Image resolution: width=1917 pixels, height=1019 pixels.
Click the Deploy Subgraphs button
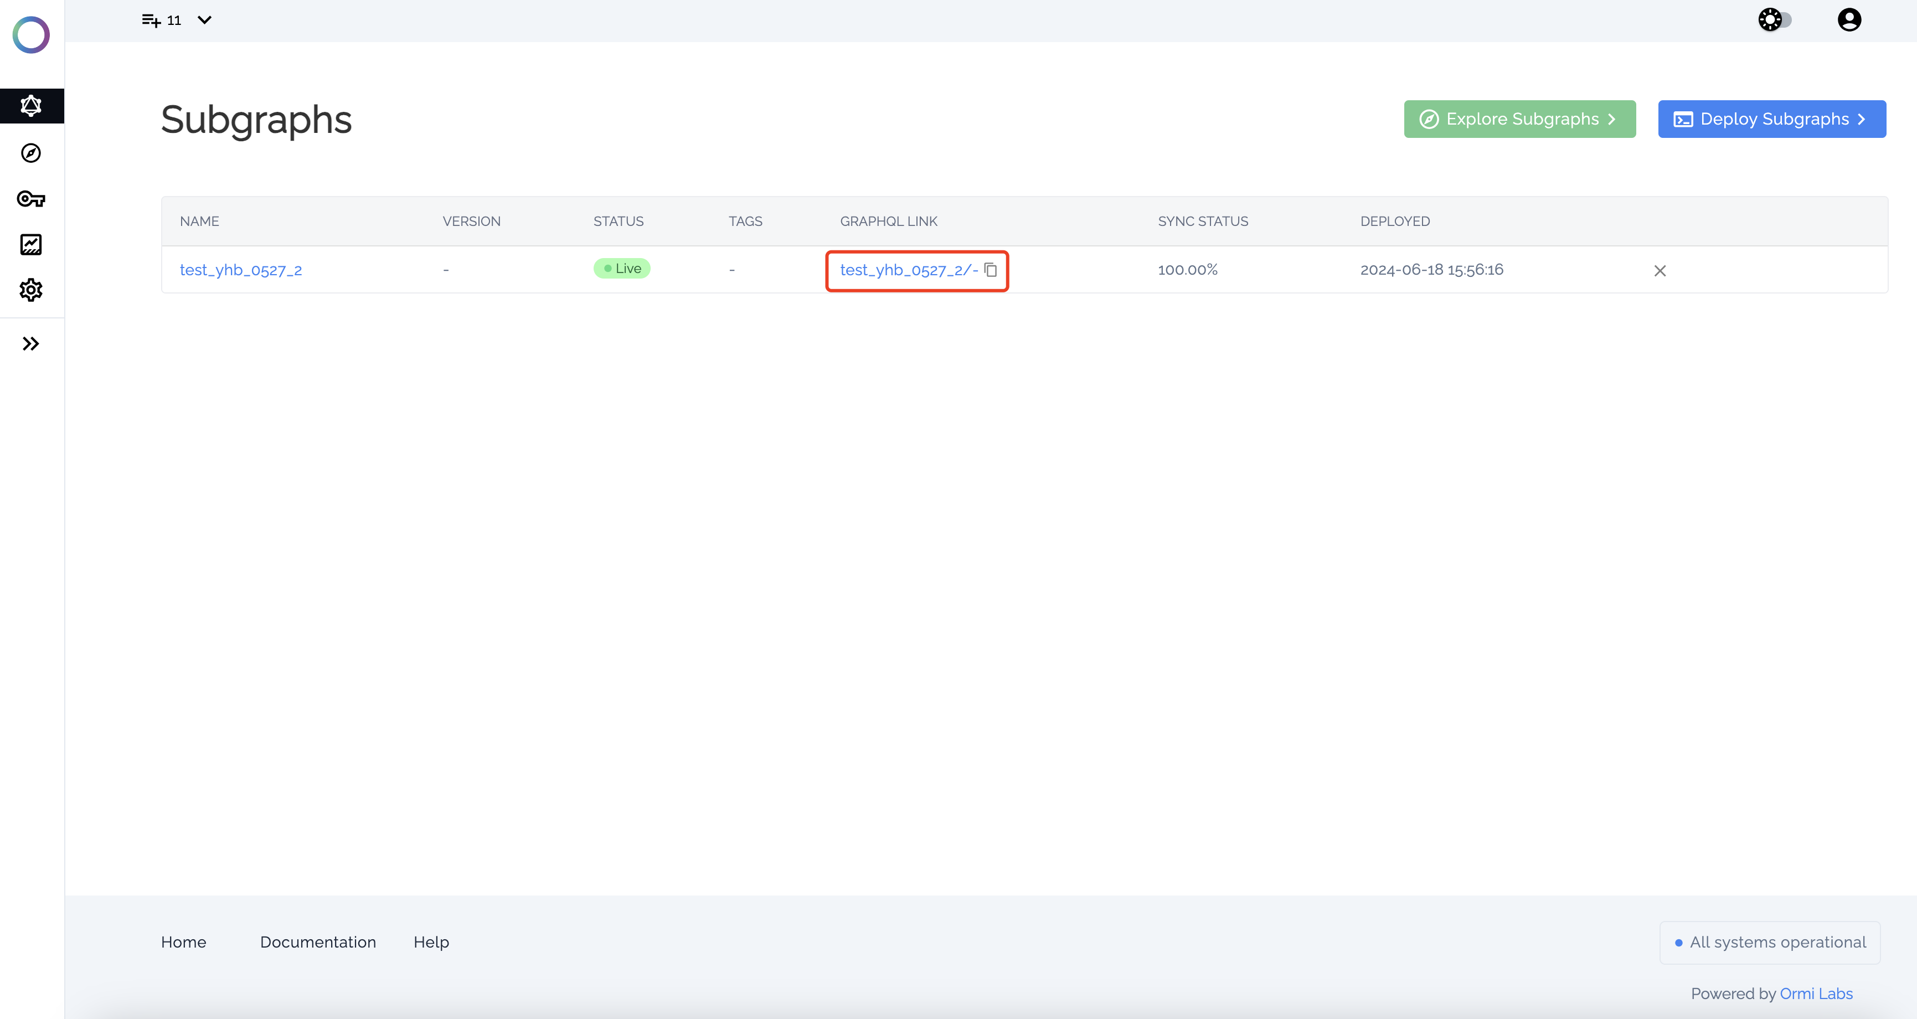pyautogui.click(x=1771, y=119)
